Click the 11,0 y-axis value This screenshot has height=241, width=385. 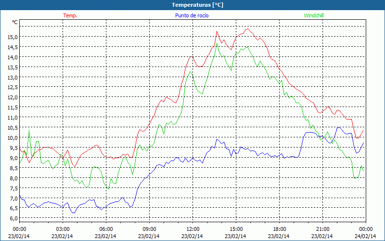[x=13, y=118]
